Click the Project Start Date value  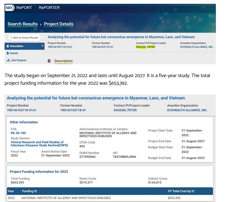coord(192,133)
